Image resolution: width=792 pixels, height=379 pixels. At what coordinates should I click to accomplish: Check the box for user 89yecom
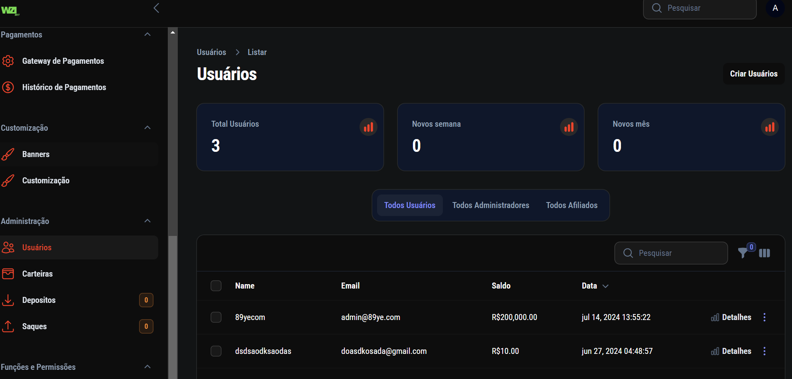click(216, 317)
